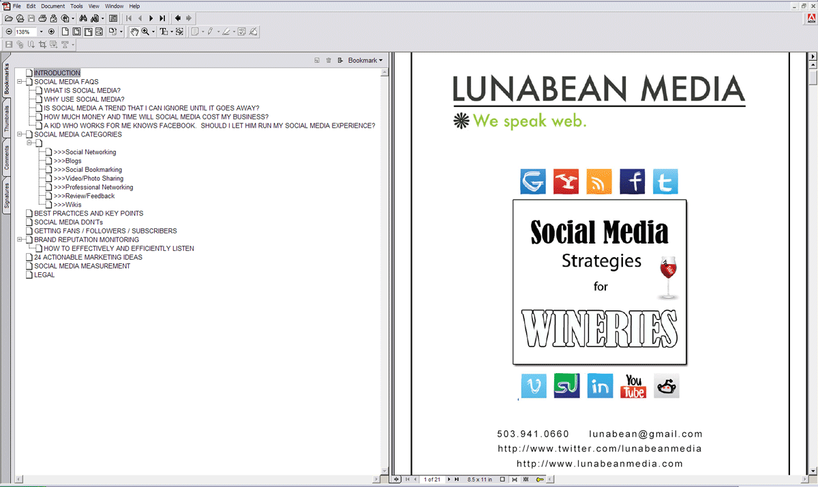This screenshot has height=487, width=818.
Task: Click the Delete bookmark trash icon
Action: (329, 60)
